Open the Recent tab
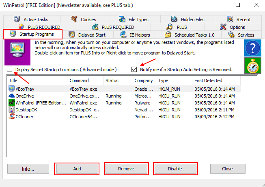This screenshot has height=187, width=265. 239,19
